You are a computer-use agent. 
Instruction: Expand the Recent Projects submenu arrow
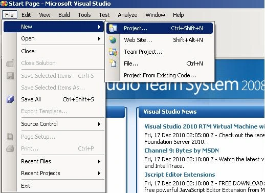pos(99,174)
